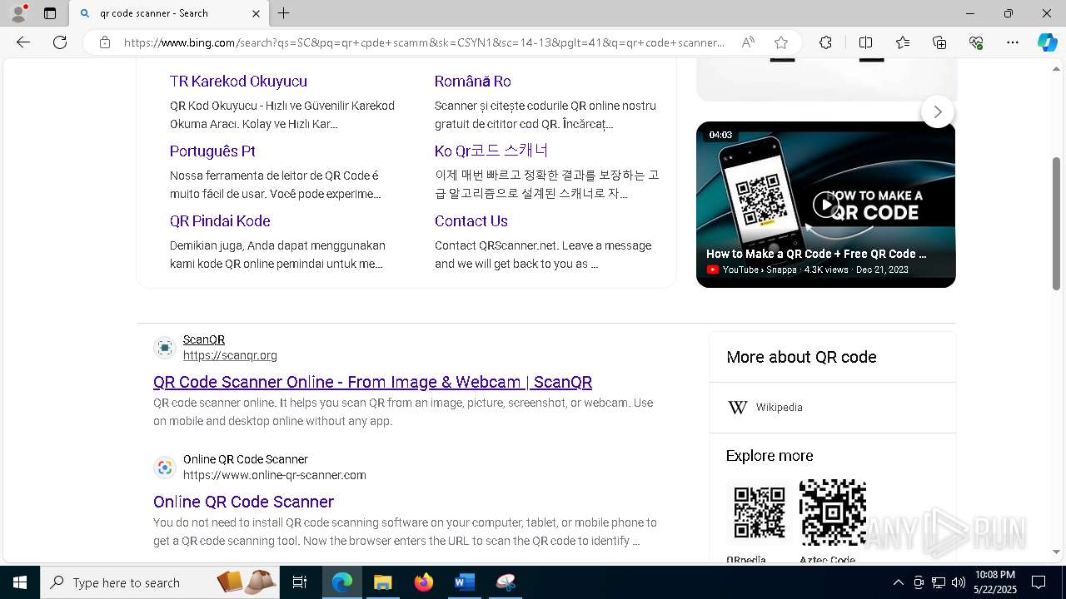Open browser Extensions menu

tap(825, 42)
